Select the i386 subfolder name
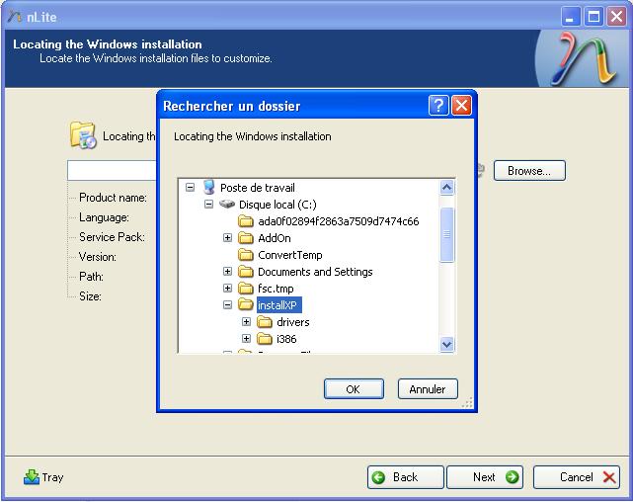This screenshot has height=502, width=633. pos(286,339)
